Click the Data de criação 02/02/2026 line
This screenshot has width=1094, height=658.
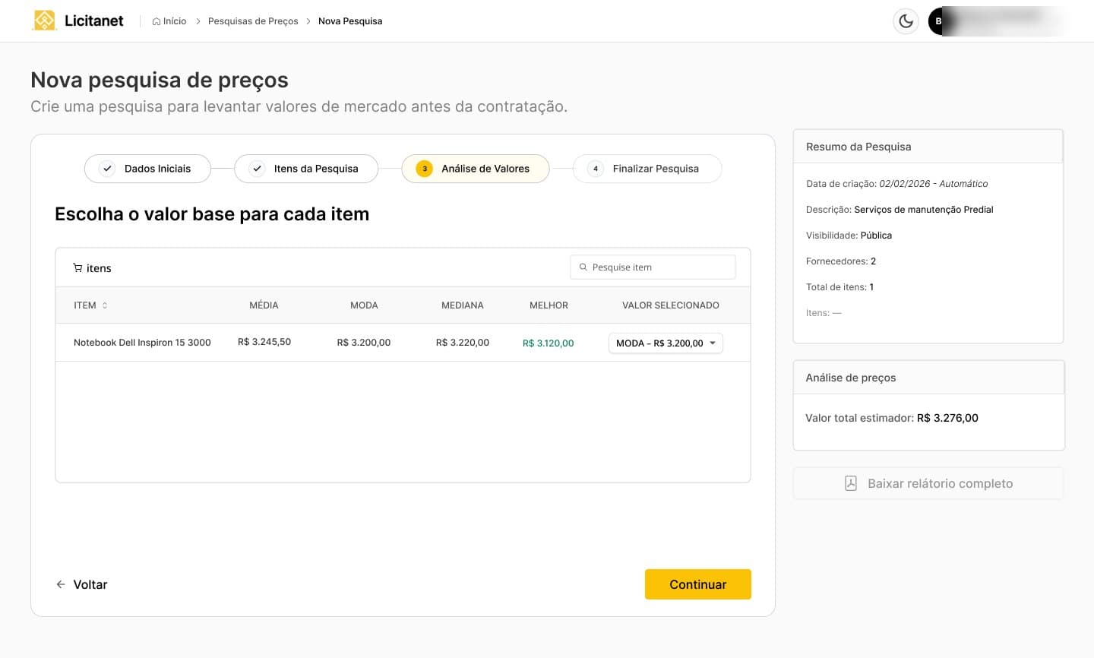897,184
